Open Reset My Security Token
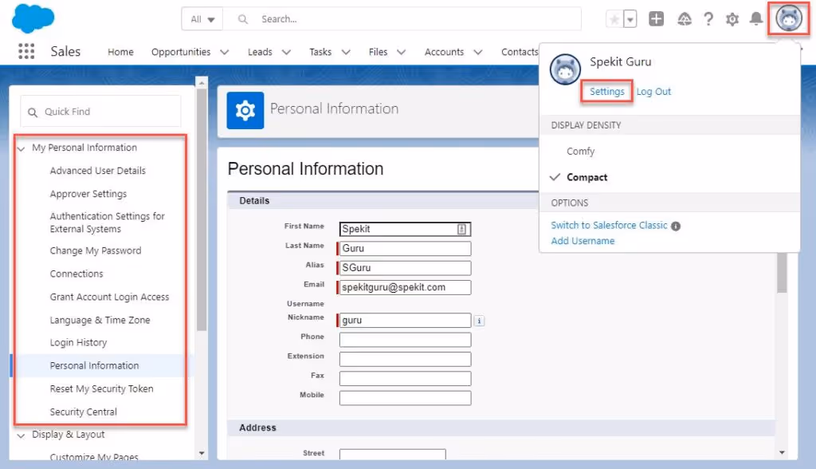 101,388
